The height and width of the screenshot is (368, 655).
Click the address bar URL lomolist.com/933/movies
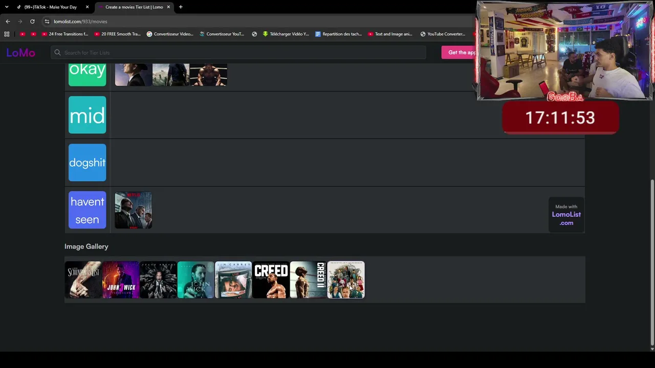(80, 21)
